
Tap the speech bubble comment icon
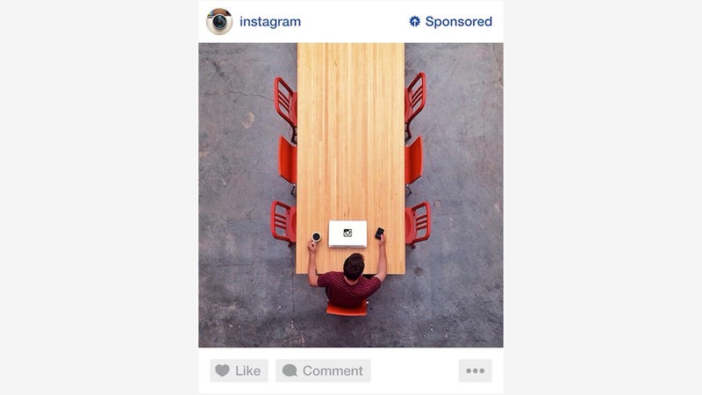[x=290, y=370]
